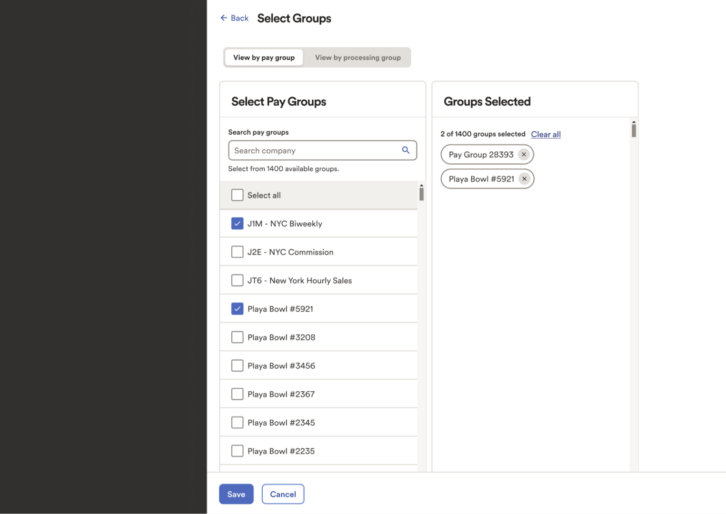Check J2E - NYC Commission
Image resolution: width=726 pixels, height=514 pixels.
click(237, 251)
